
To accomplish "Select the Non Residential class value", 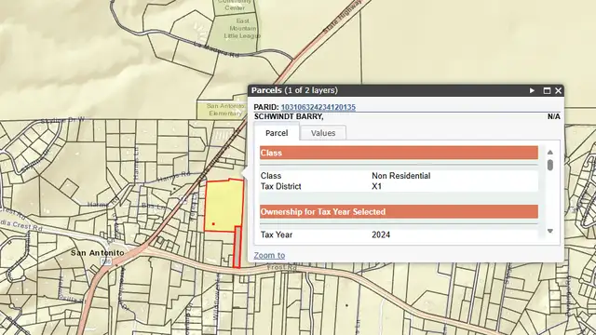I will [x=401, y=176].
